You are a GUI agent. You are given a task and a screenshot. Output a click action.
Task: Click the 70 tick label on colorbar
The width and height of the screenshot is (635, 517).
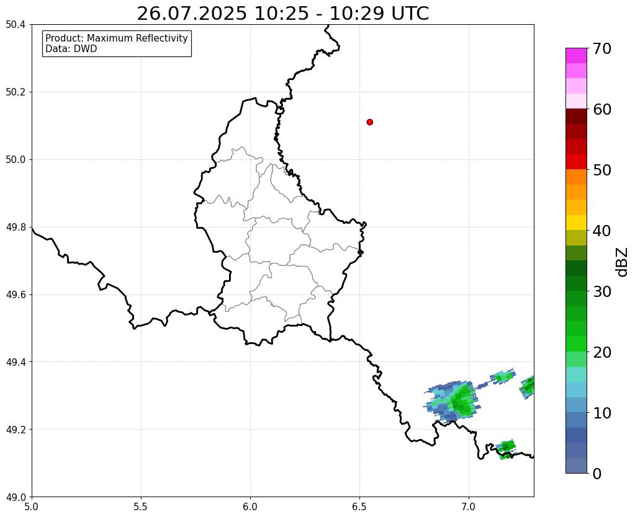pyautogui.click(x=602, y=48)
